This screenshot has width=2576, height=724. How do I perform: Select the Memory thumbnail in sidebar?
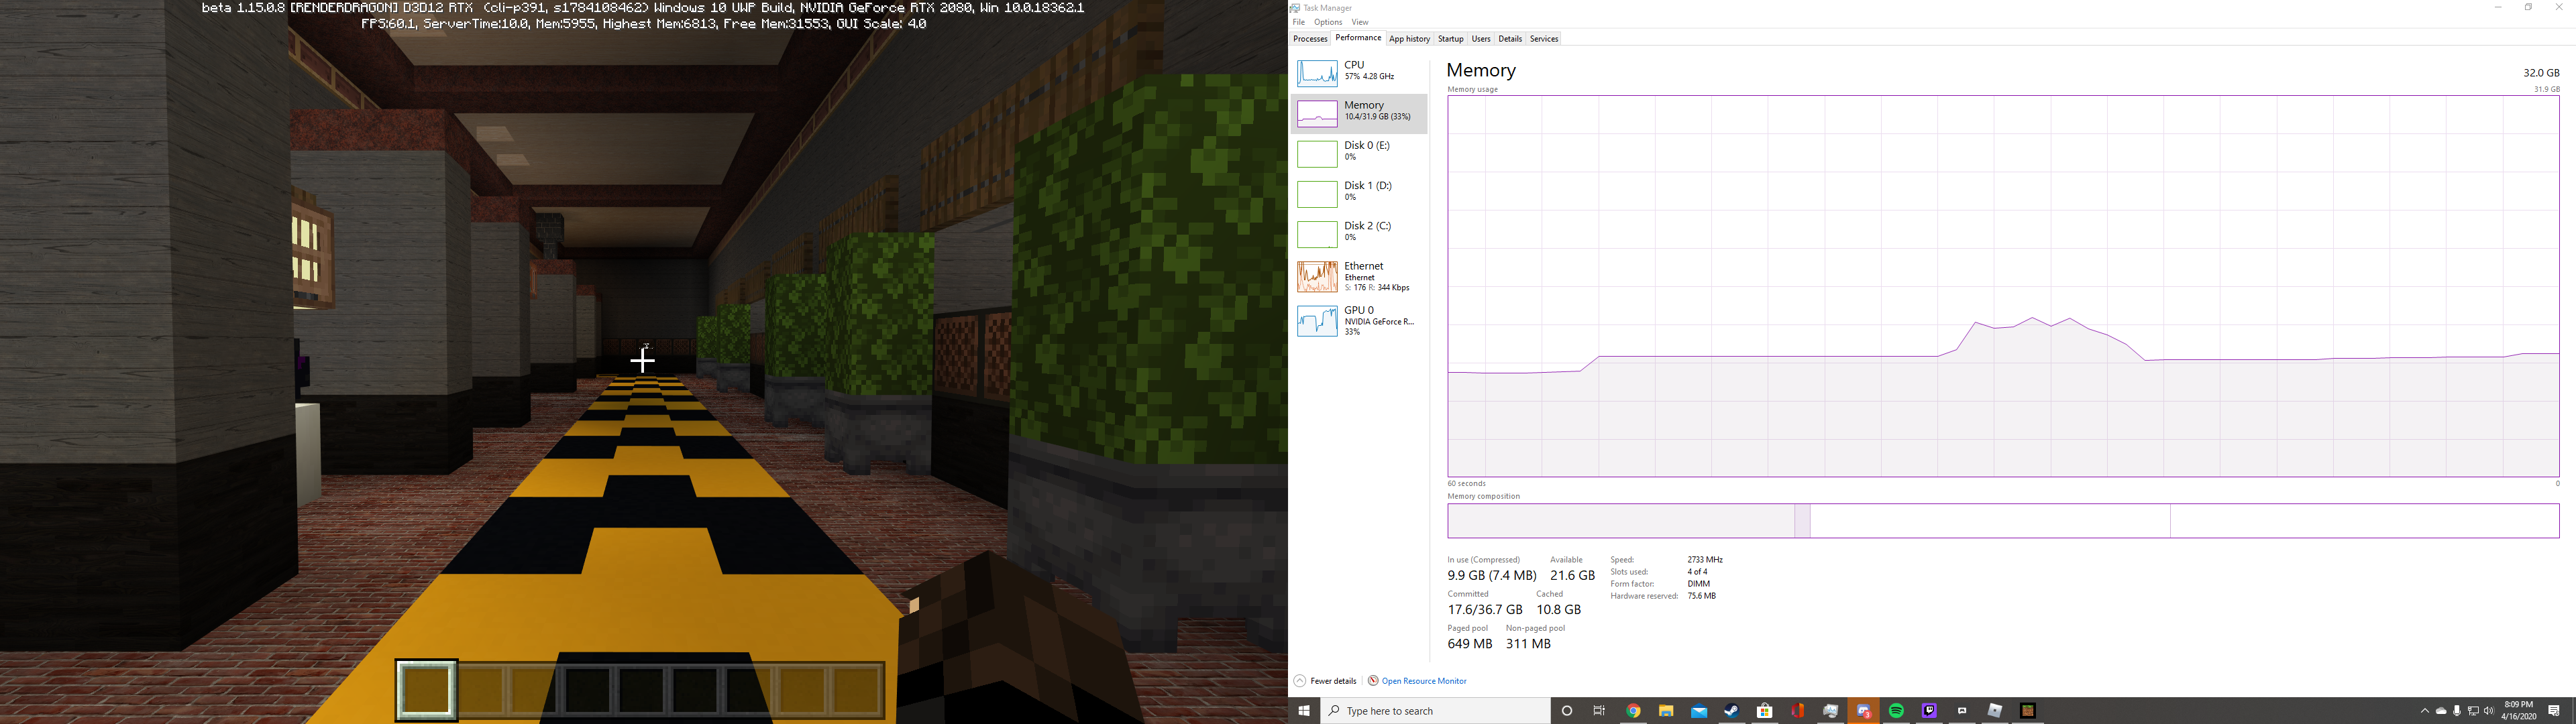click(x=1317, y=112)
